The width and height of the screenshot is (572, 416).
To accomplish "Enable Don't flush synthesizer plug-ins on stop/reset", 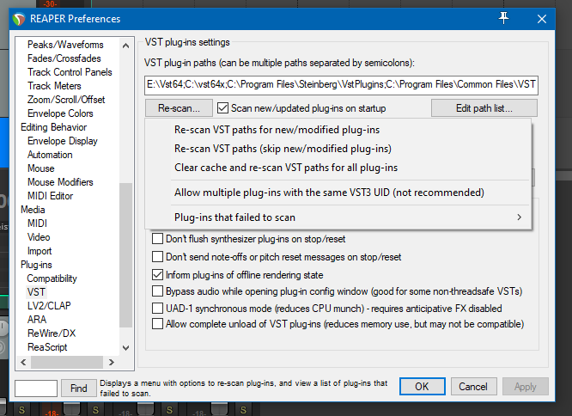I will (x=157, y=239).
